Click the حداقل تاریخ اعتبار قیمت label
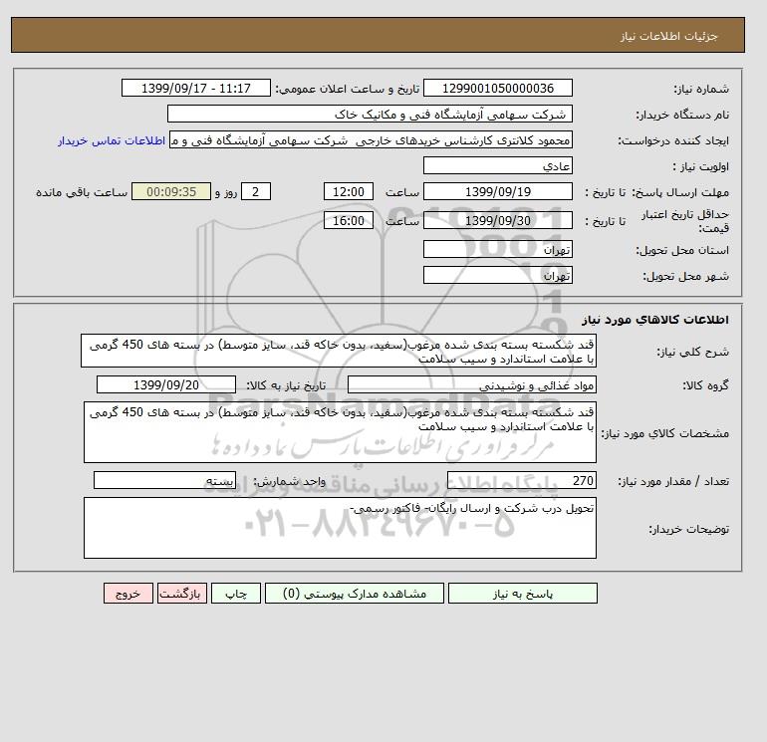Image resolution: width=767 pixels, height=742 pixels. click(685, 221)
